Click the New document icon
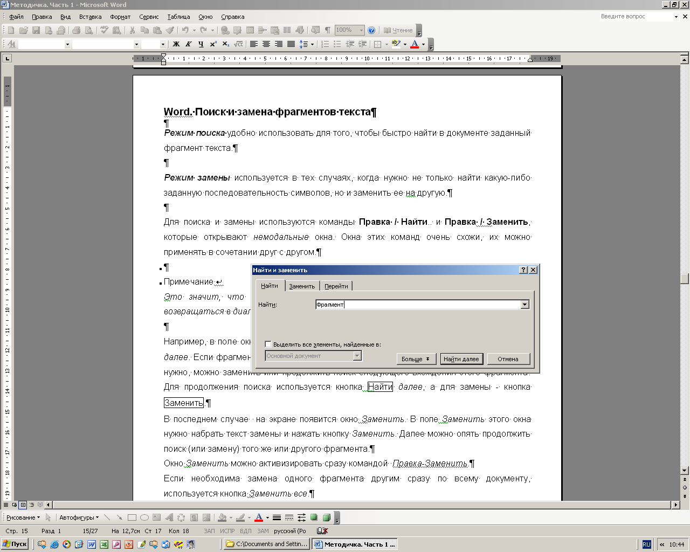The width and height of the screenshot is (690, 552). pyautogui.click(x=11, y=30)
